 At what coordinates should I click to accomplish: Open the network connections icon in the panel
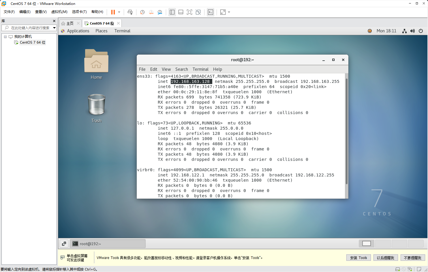[x=405, y=31]
